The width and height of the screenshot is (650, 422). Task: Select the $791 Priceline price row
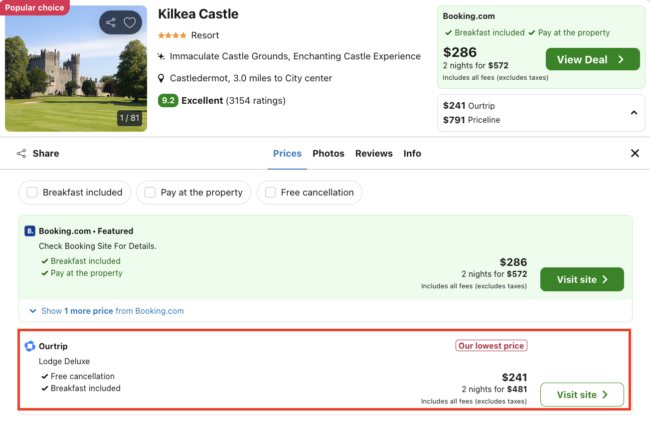click(472, 120)
